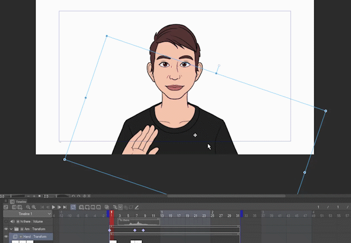Open the Timeline panel menu icon
351x243 pixels.
point(5,201)
